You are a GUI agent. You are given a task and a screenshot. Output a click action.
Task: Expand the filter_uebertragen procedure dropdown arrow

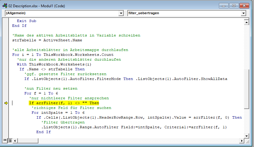[243, 13]
